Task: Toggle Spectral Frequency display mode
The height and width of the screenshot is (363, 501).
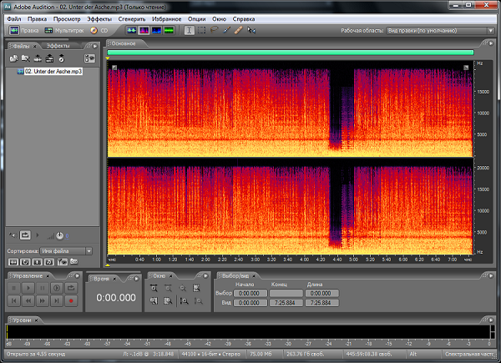Action: (x=144, y=30)
